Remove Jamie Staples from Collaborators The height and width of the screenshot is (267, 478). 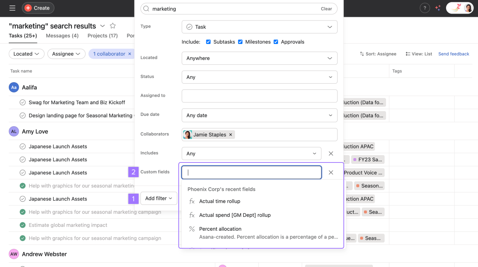coord(231,135)
